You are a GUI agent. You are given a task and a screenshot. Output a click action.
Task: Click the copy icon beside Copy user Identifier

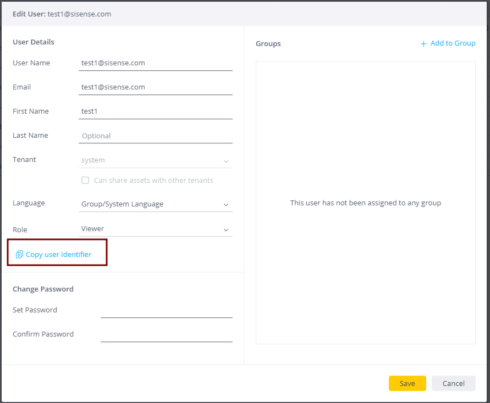pos(19,254)
